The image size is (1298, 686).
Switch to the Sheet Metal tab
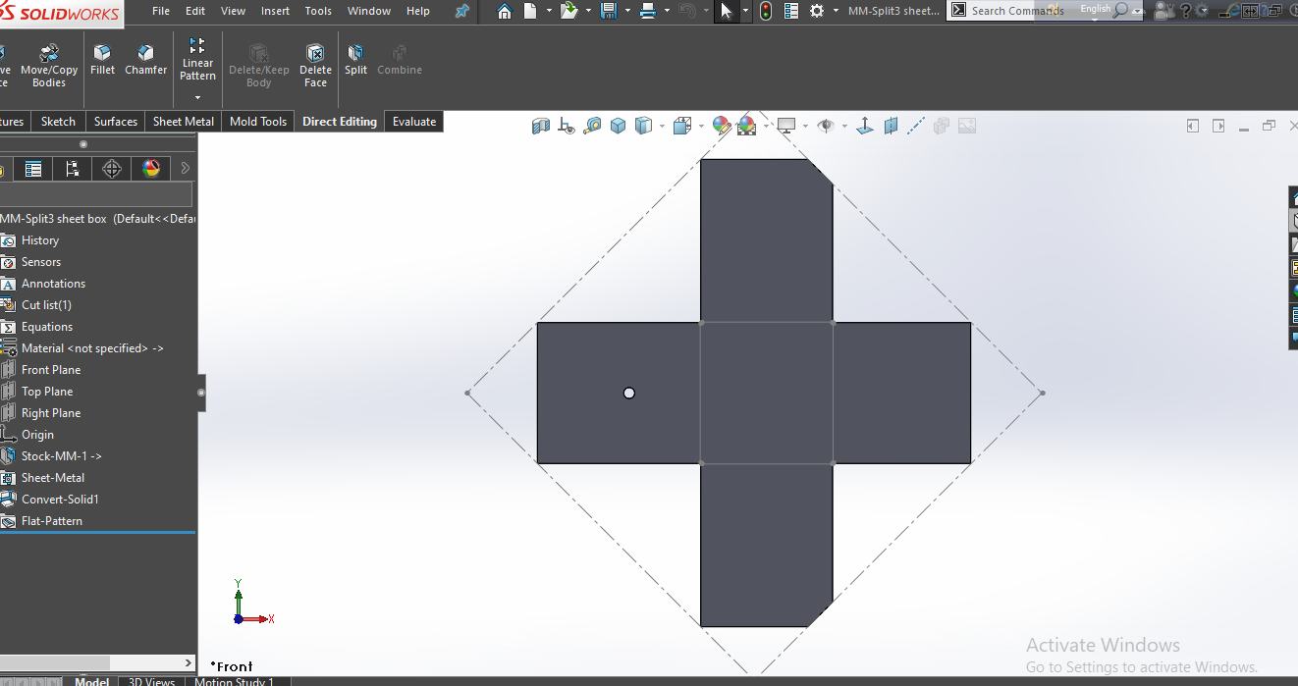coord(184,122)
